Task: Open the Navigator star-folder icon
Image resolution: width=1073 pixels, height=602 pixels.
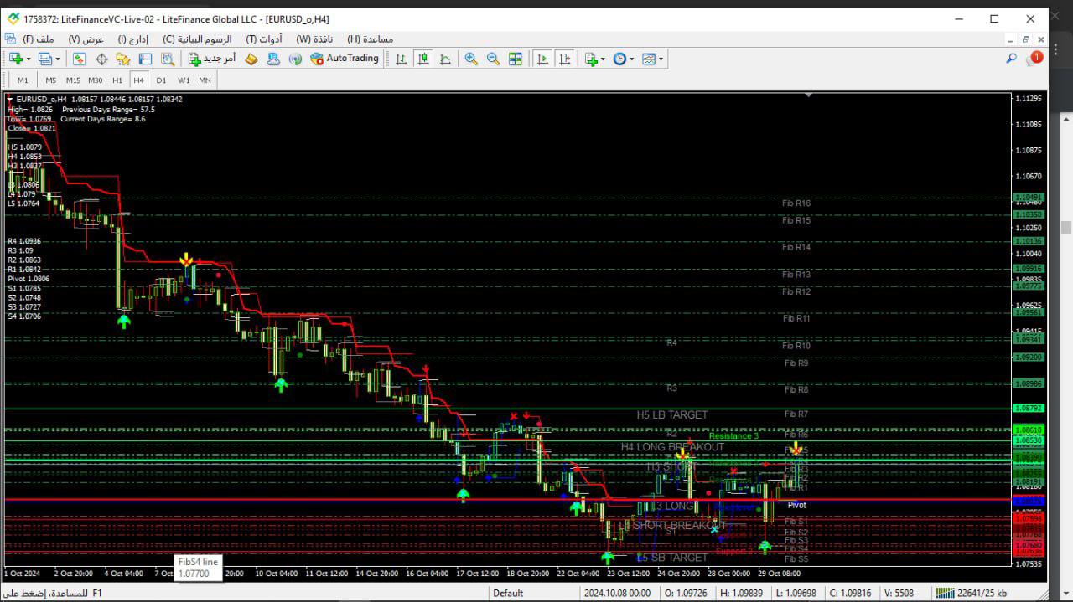Action: (x=123, y=59)
